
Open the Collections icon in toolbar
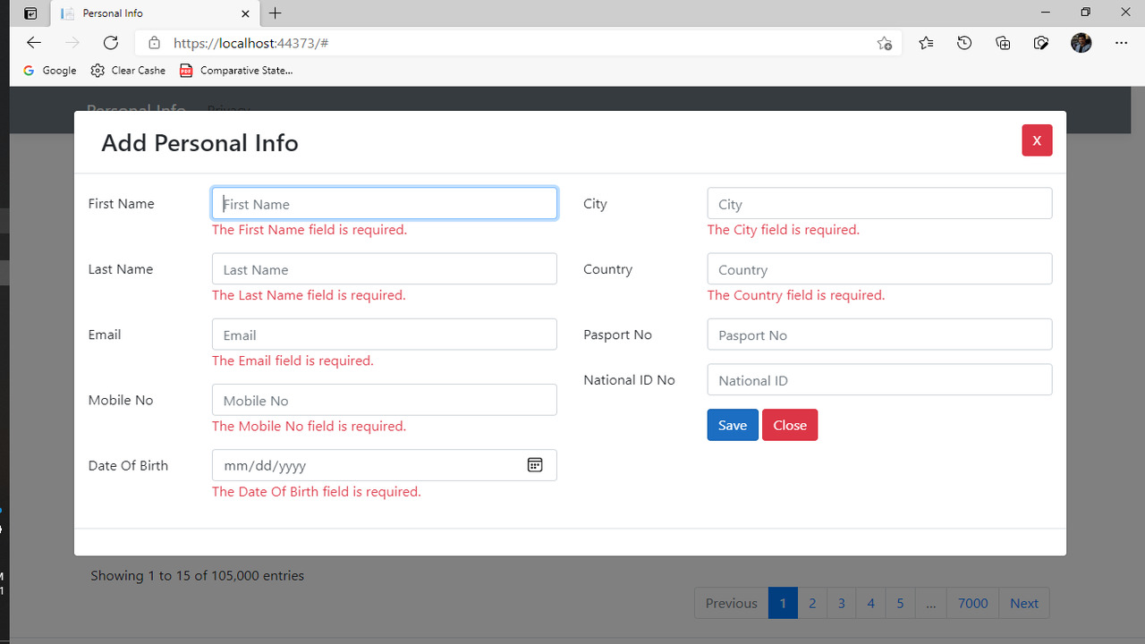coord(1003,43)
